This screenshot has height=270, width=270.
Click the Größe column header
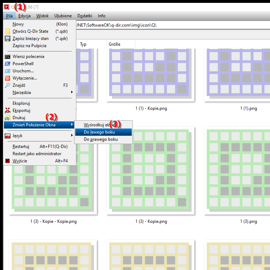point(114,44)
